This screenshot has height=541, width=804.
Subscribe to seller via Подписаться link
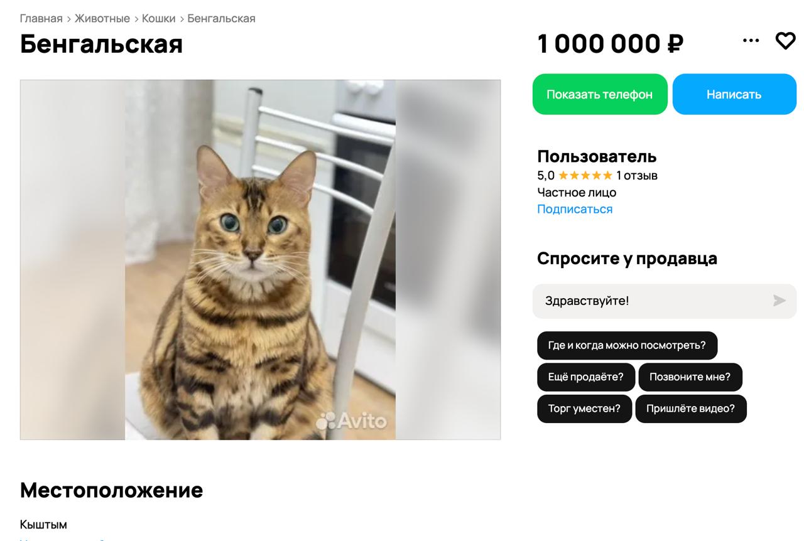(575, 209)
